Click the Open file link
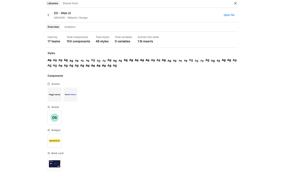 (x=229, y=15)
